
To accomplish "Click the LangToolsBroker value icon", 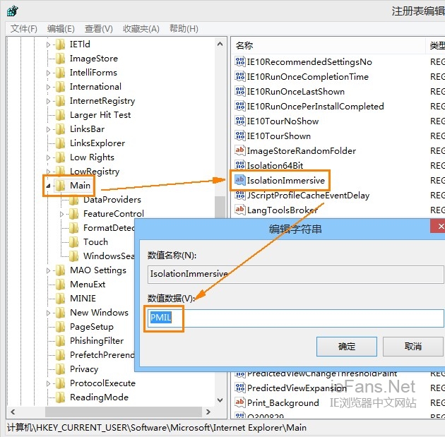I will pyautogui.click(x=239, y=210).
